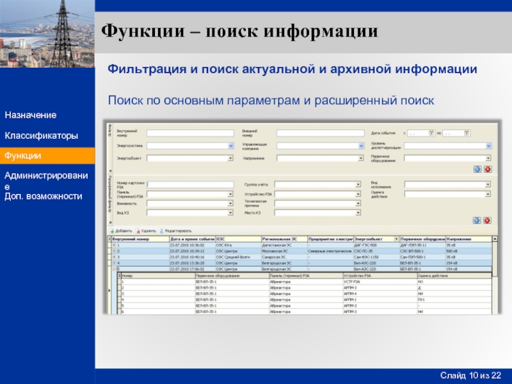The height and width of the screenshot is (384, 512).
Task: Select the ОЭС Средней Волги cell
Action: coord(238,257)
